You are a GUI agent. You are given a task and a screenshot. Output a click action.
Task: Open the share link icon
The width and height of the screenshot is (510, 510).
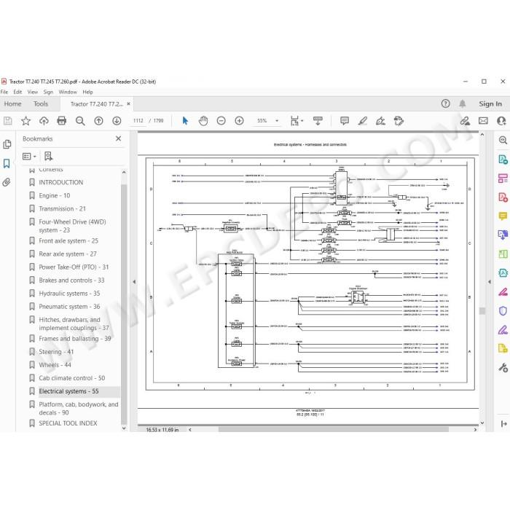pos(465,121)
